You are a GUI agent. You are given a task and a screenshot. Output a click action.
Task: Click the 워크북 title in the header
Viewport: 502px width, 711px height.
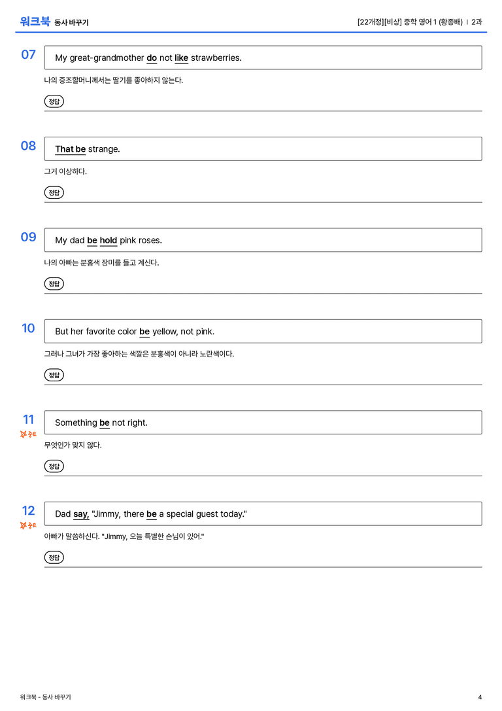coord(35,22)
